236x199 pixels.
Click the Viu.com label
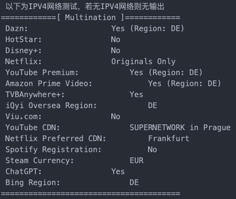pos(23,117)
